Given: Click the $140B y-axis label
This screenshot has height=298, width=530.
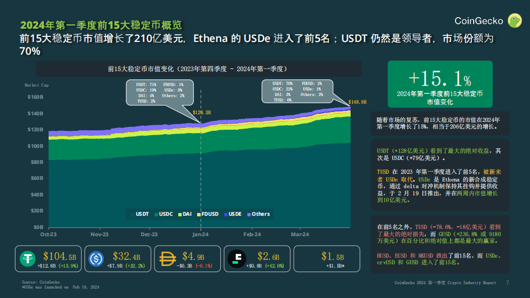Looking at the screenshot, I should point(35,114).
